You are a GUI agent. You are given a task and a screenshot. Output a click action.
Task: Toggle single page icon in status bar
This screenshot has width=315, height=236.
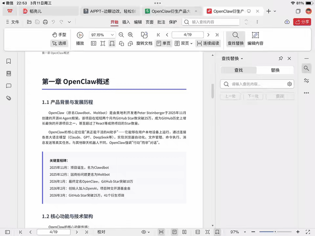pos(174,232)
